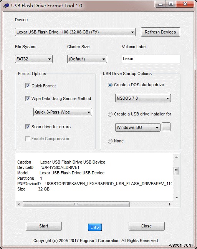Click the USB flash drive title bar icon
197x249 pixels.
tap(6, 6)
